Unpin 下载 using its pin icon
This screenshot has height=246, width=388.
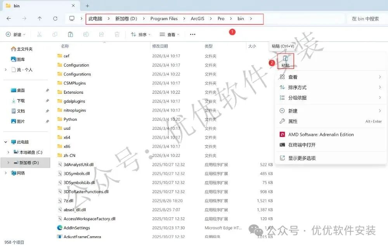(47, 101)
